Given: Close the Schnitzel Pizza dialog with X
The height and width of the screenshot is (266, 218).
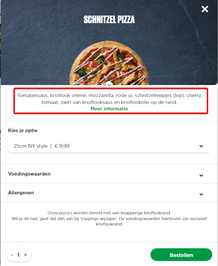Looking at the screenshot, I should coord(205,9).
